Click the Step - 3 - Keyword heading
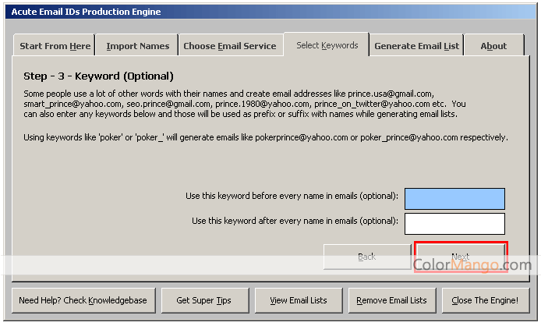 (98, 76)
